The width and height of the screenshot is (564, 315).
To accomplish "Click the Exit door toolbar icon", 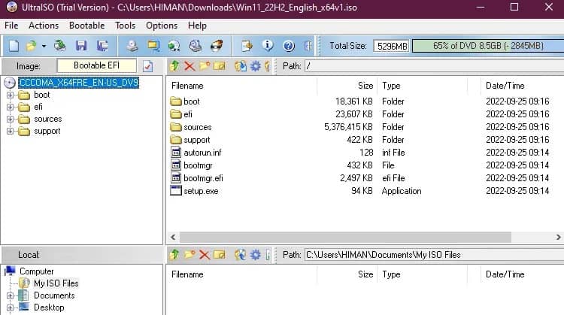I will click(308, 46).
